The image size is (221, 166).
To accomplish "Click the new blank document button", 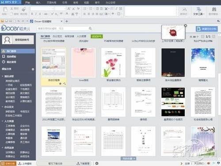I will 206,29.
